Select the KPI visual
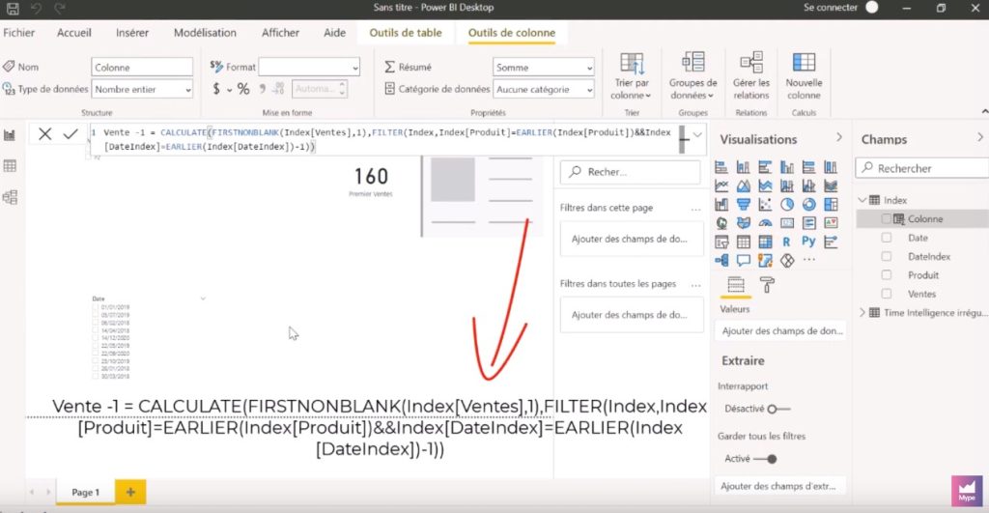Viewport: 989px width, 513px height. 831,223
